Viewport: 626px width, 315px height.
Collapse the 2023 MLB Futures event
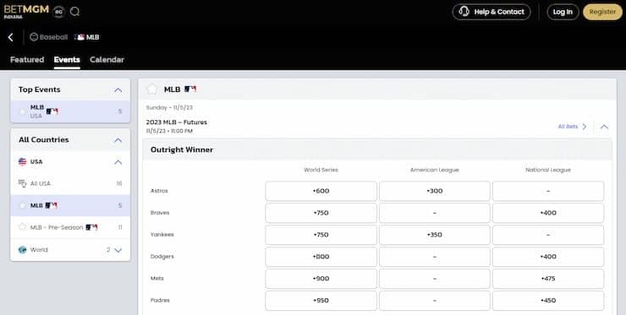(604, 127)
